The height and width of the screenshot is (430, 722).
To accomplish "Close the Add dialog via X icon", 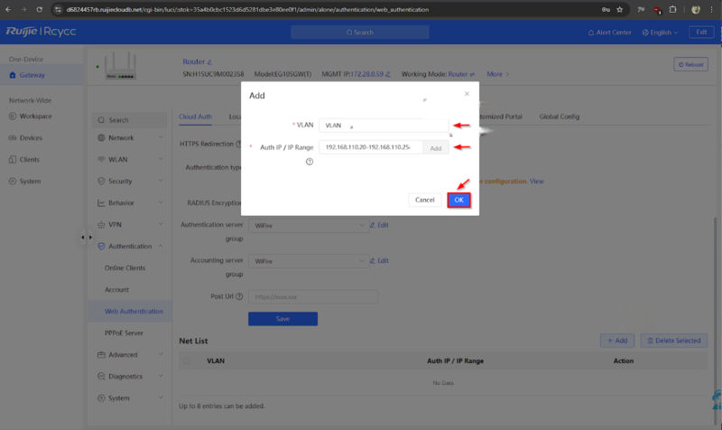I will coord(467,93).
